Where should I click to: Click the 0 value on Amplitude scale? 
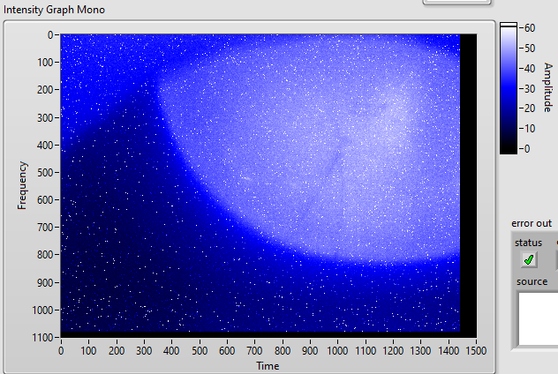coord(527,149)
